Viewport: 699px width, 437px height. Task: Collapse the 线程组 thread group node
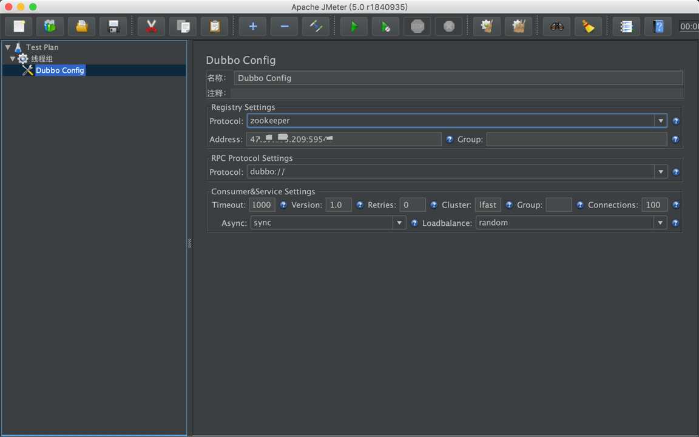13,58
